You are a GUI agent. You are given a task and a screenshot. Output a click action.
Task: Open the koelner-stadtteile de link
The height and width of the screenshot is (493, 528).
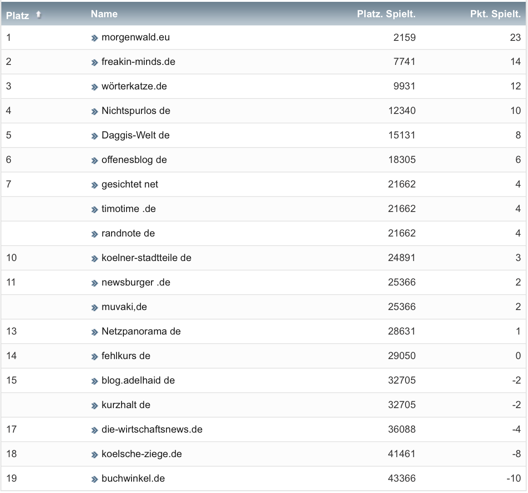147,258
